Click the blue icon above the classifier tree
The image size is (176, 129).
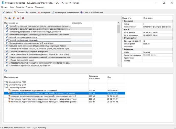point(5,70)
